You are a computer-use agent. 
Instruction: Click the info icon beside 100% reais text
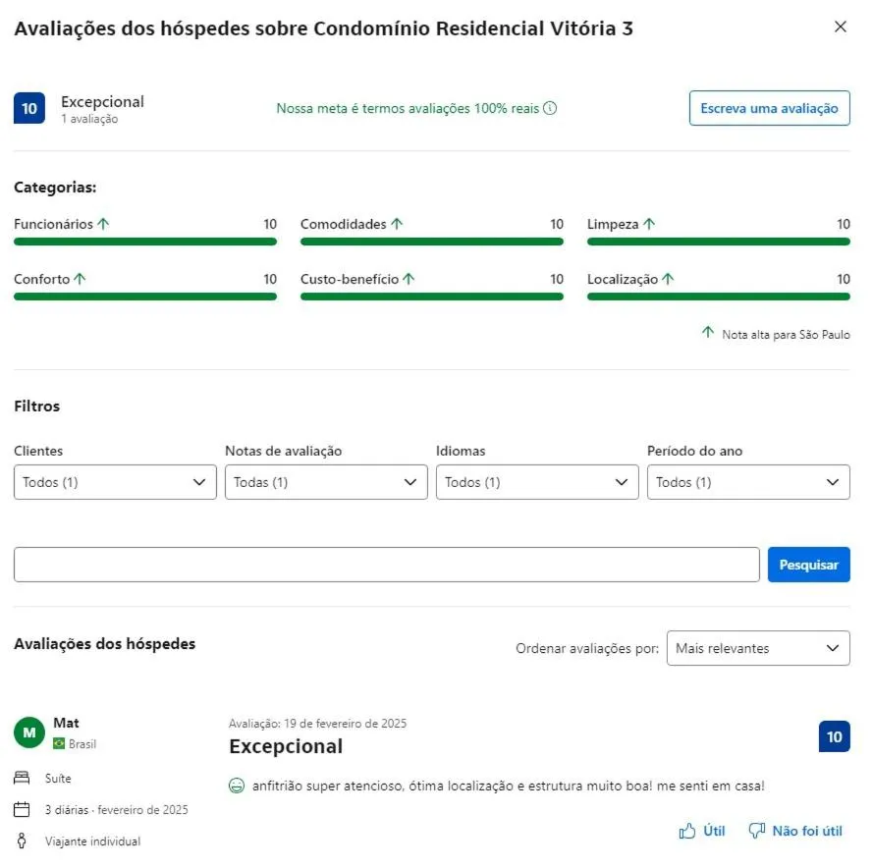pyautogui.click(x=550, y=108)
